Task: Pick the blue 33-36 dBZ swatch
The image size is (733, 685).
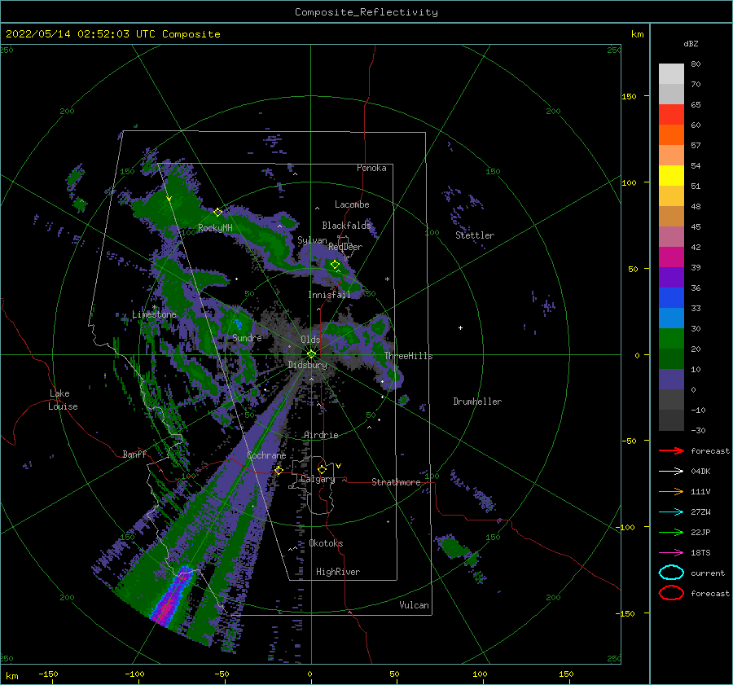Action: pos(671,297)
